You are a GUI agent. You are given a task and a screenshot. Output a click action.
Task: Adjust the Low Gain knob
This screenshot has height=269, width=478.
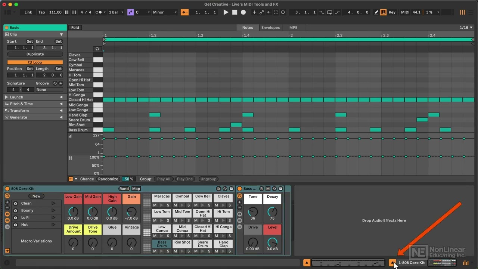73,212
